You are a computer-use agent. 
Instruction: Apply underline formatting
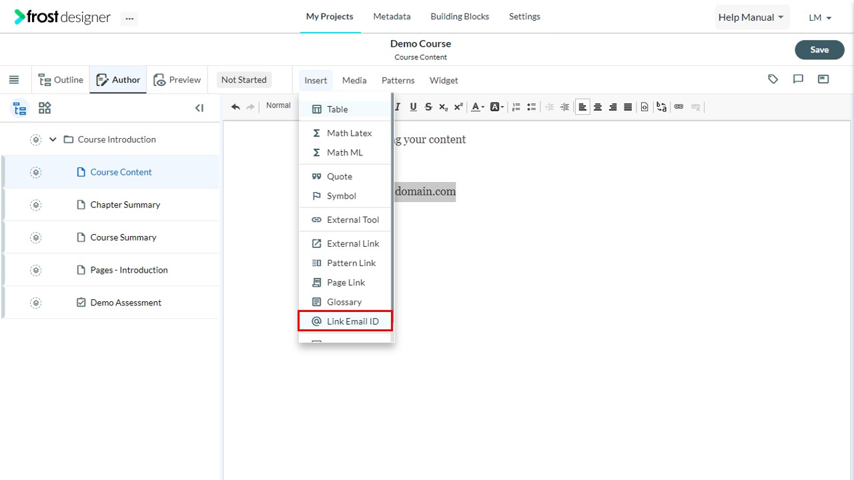pos(413,107)
